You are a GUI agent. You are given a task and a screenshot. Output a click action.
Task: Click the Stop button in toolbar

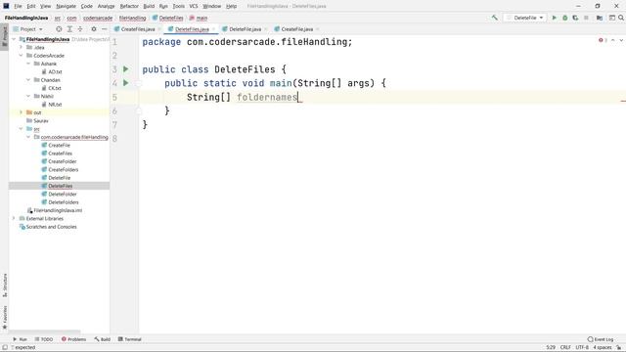[x=586, y=18]
